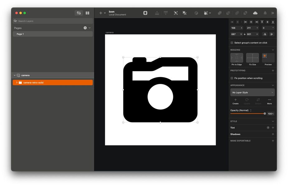Add a new page with plus icon
The width and height of the screenshot is (288, 186).
[85, 28]
